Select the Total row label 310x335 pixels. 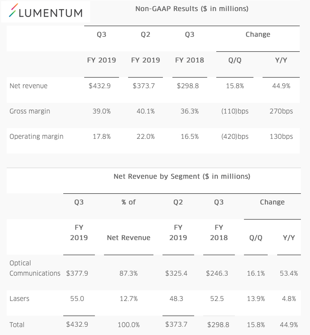point(17,325)
